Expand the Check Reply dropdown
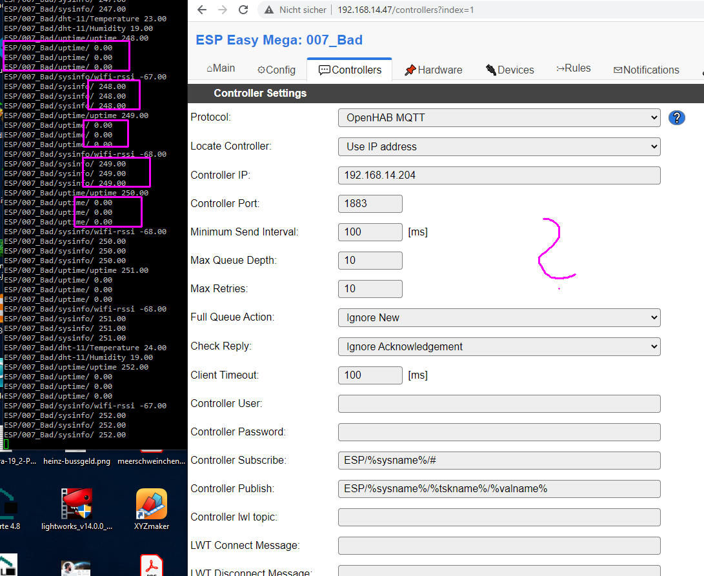The image size is (704, 576). coord(499,346)
